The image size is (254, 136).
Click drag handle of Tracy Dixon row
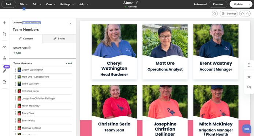click(x=15, y=113)
